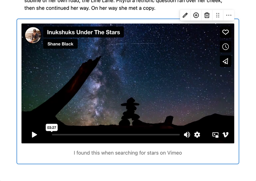256x181 pixels.
Task: Click Shane Black's profile avatar
Action: click(33, 35)
